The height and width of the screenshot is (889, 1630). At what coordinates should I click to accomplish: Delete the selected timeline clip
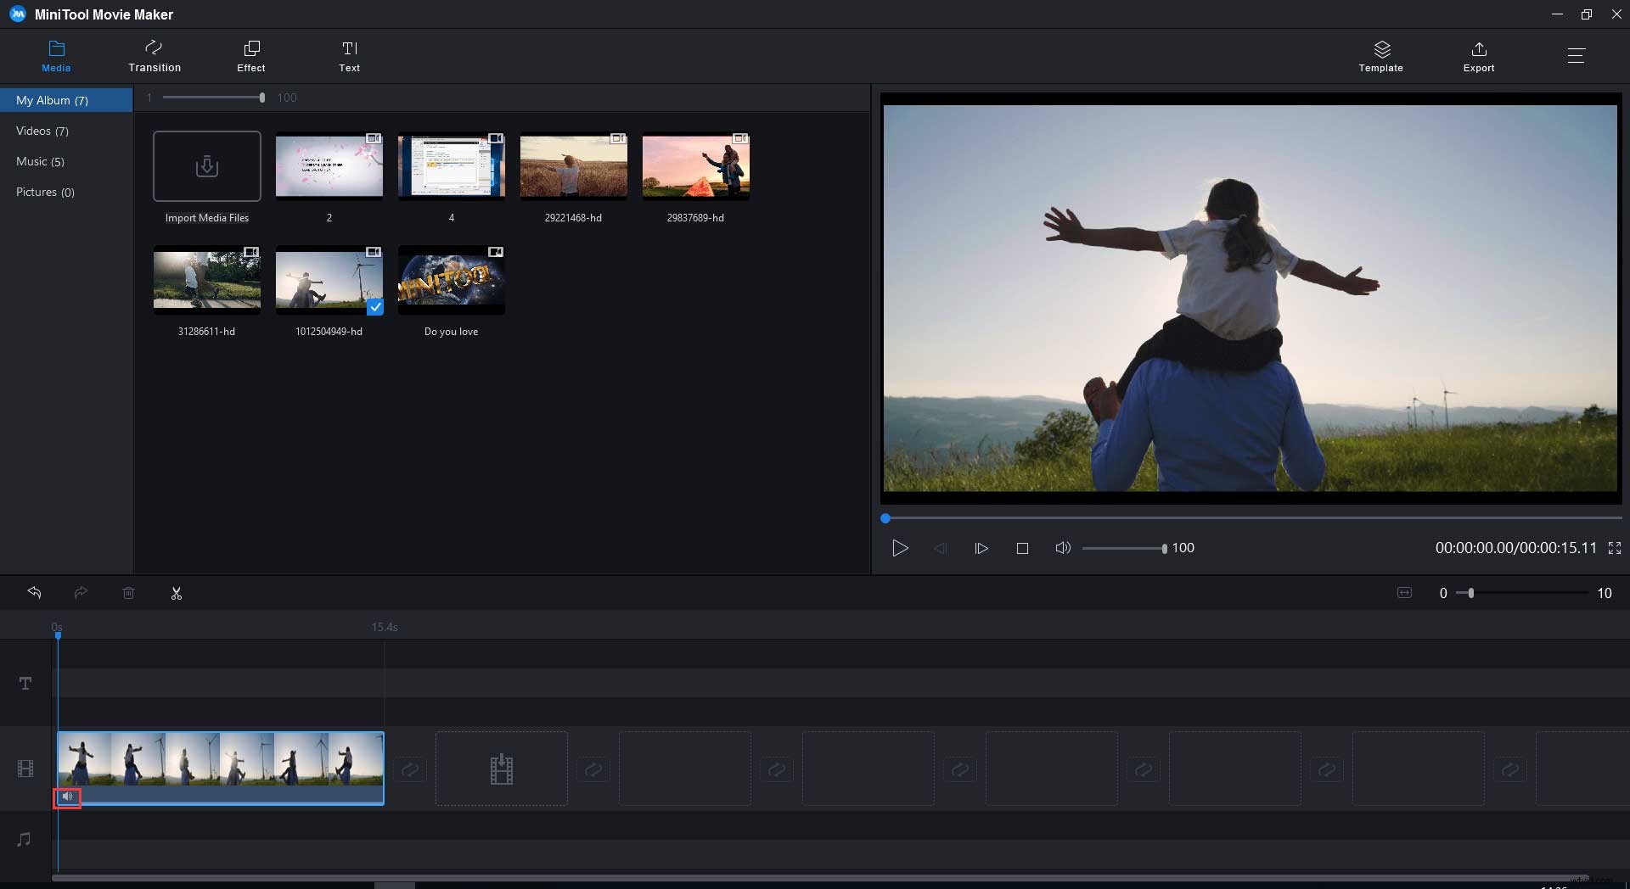(128, 593)
